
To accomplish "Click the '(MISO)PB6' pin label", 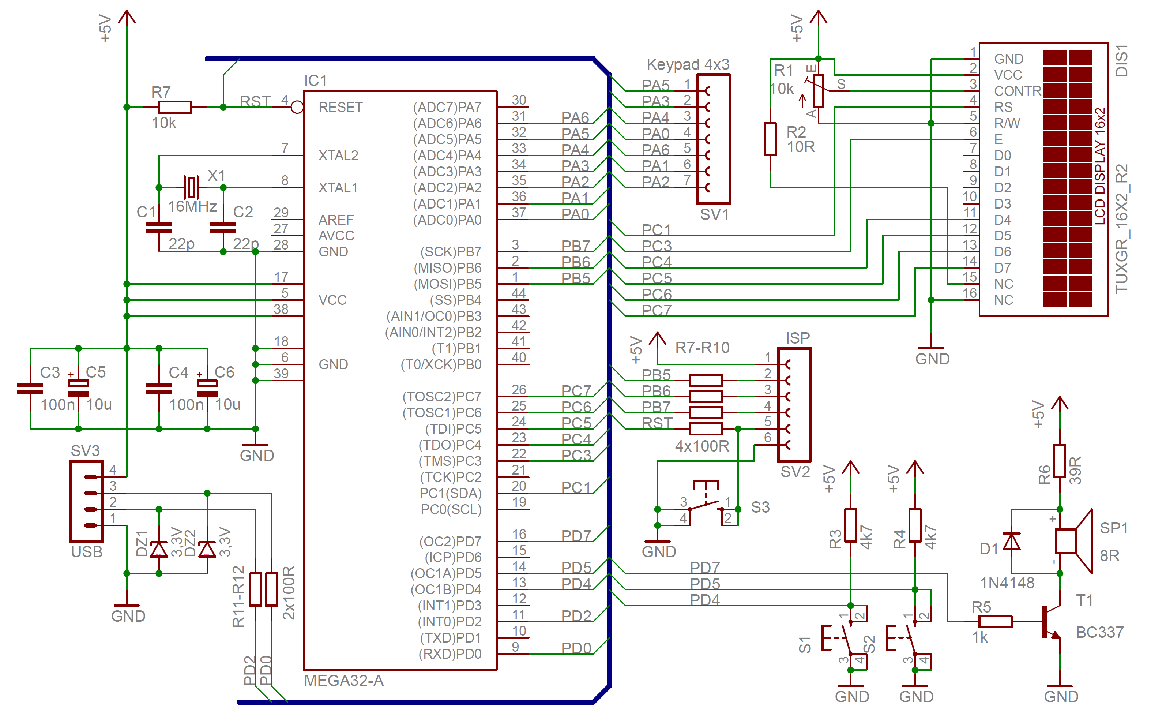I will click(x=448, y=268).
